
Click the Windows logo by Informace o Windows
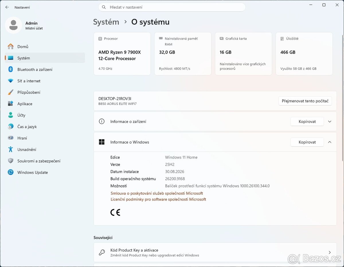click(101, 142)
